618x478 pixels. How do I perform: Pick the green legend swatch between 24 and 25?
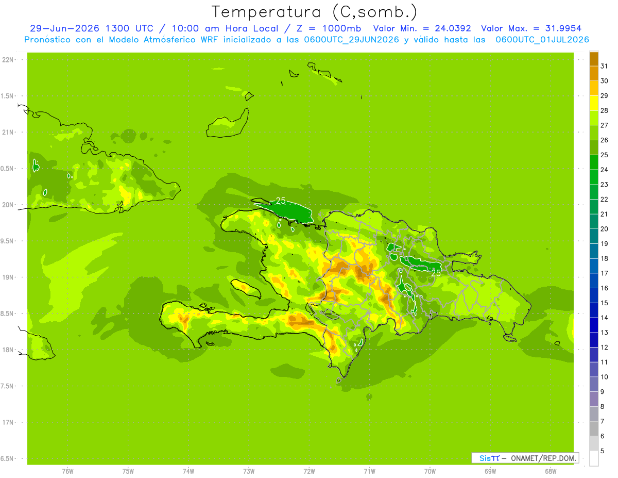tap(594, 162)
